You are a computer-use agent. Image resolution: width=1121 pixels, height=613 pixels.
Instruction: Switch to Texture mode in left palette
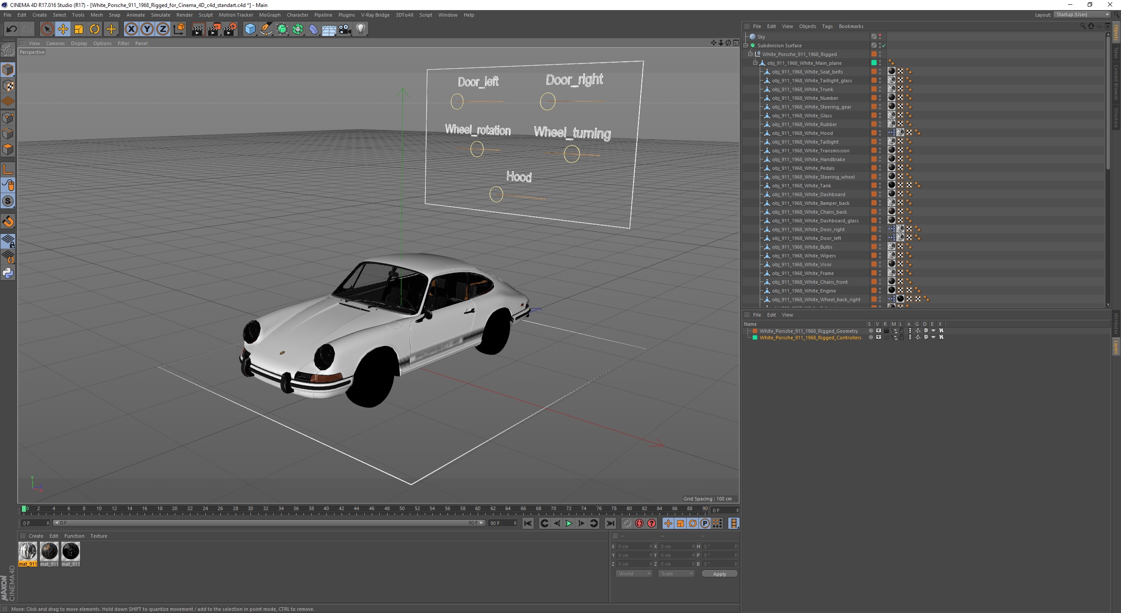[x=8, y=86]
